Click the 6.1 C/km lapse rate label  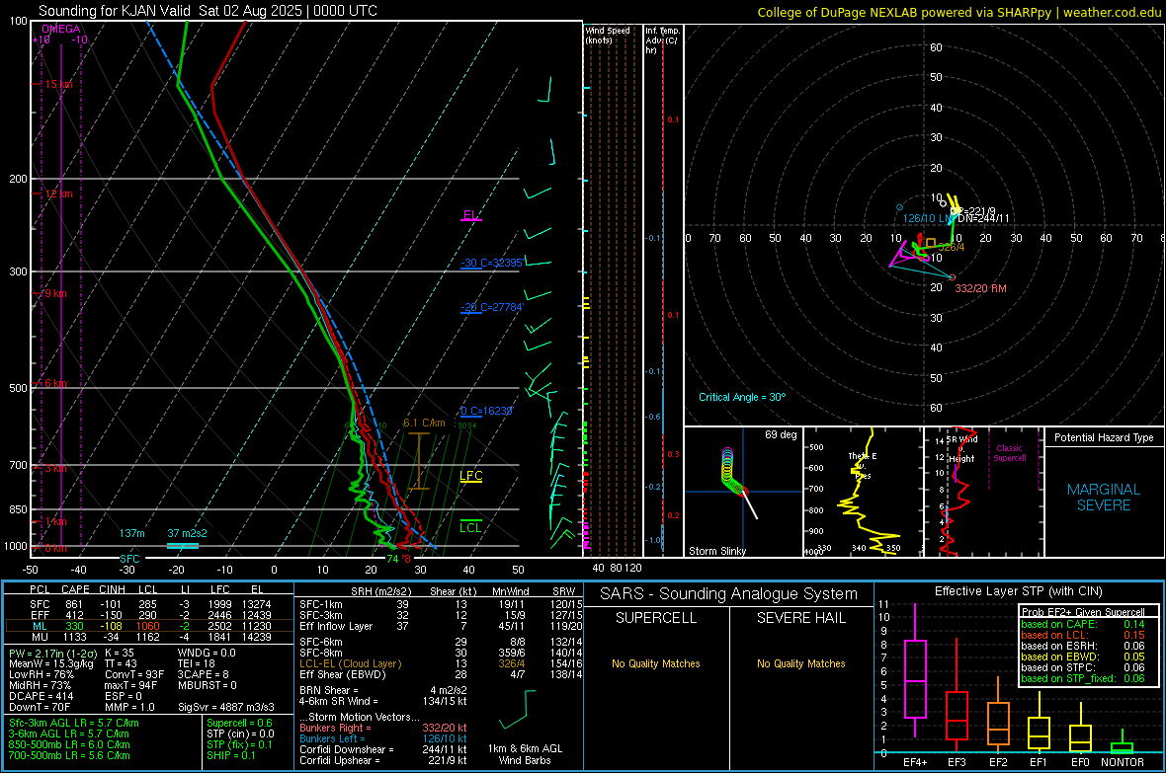pyautogui.click(x=424, y=423)
